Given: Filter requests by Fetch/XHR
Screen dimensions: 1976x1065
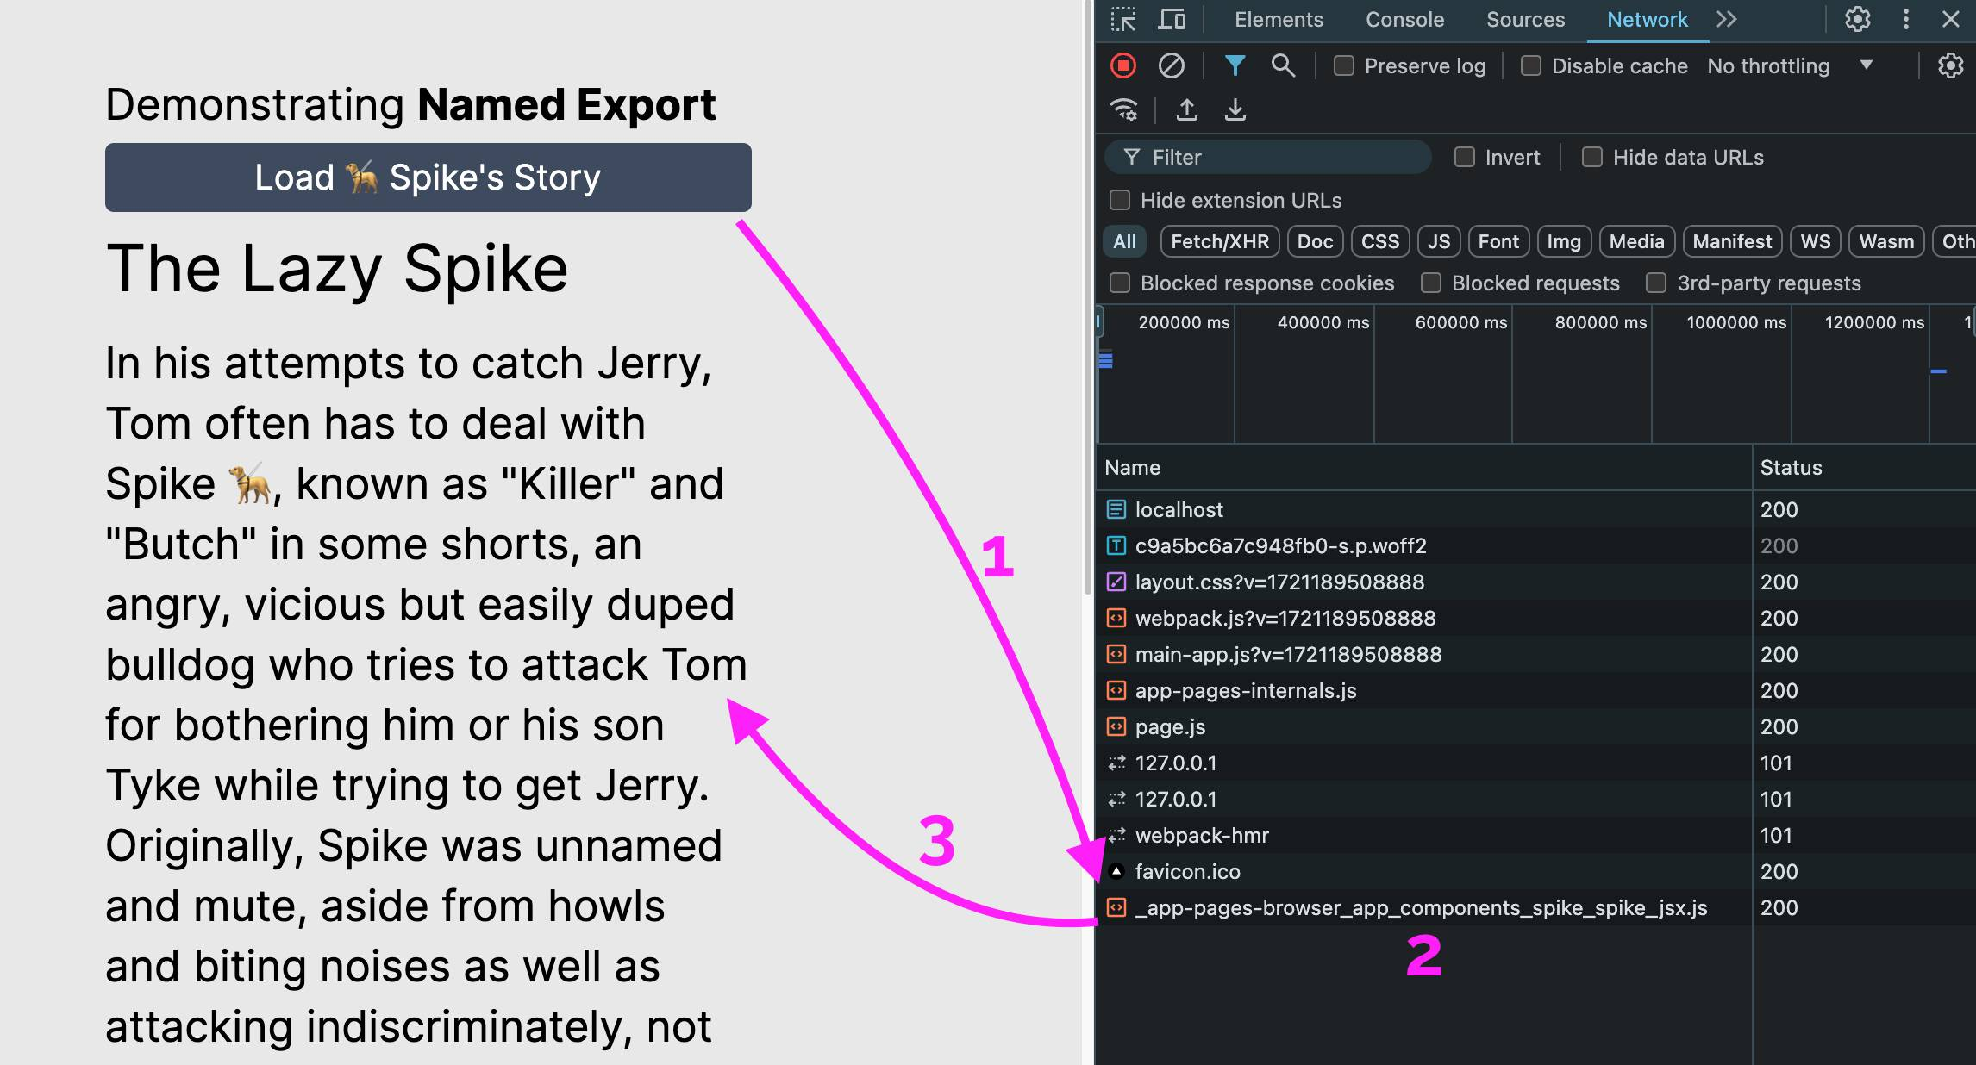Looking at the screenshot, I should pos(1219,241).
